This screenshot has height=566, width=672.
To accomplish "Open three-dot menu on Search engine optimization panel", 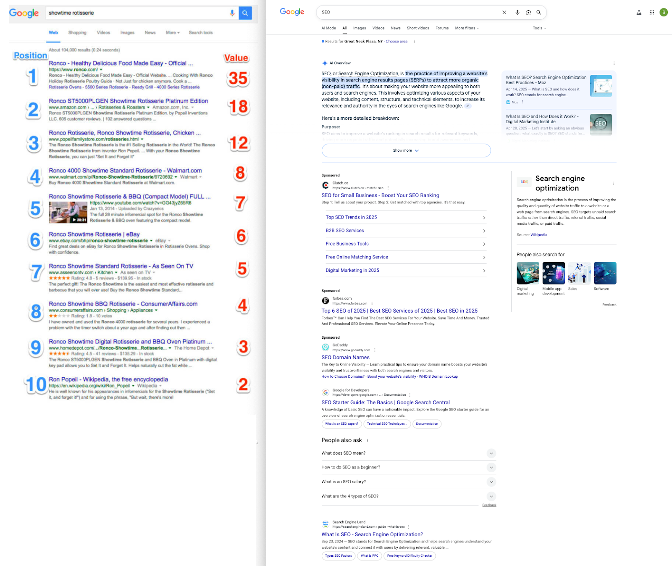I will [614, 184].
